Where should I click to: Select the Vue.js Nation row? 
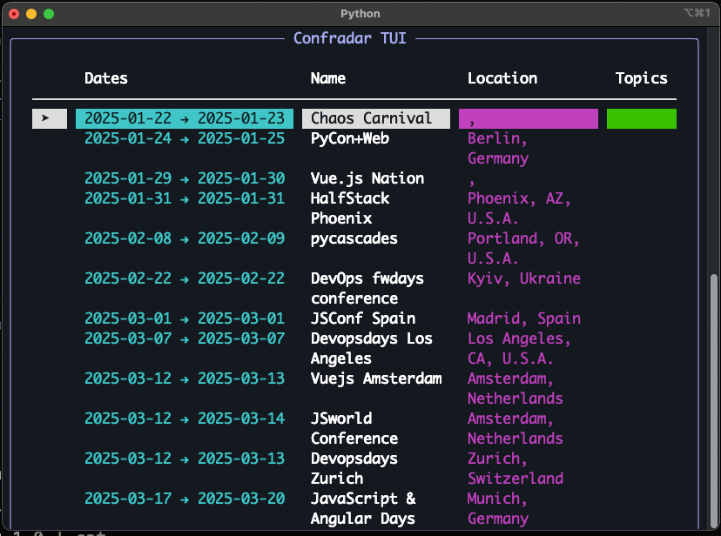coord(354,178)
